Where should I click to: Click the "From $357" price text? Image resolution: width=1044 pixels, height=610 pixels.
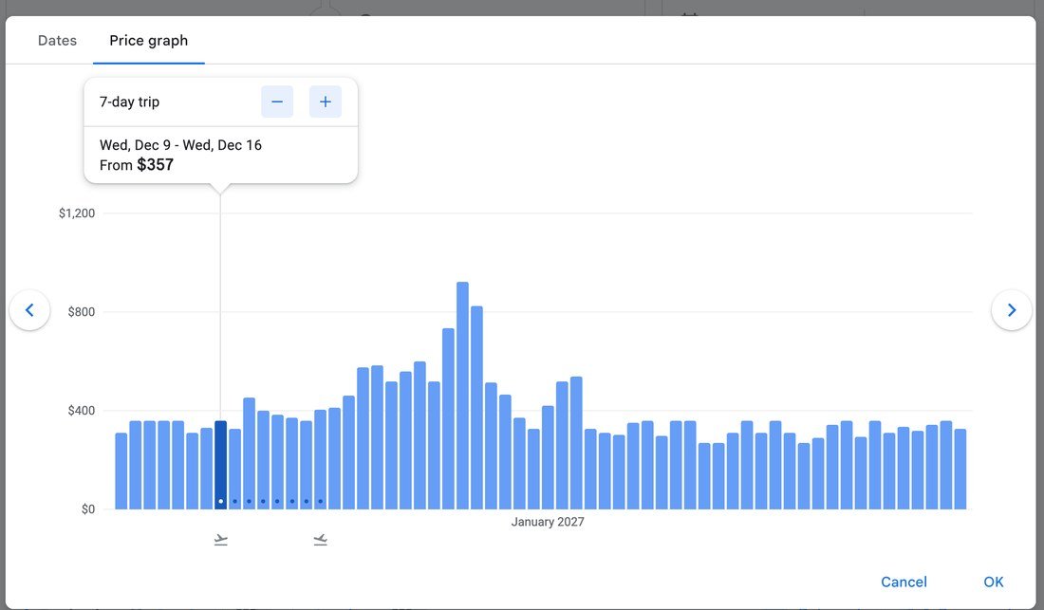pos(137,165)
